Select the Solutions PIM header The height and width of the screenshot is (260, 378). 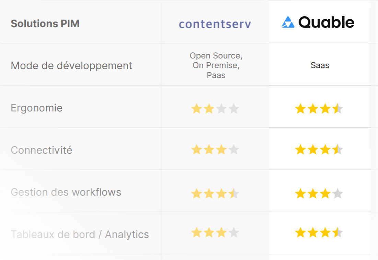[x=45, y=24]
